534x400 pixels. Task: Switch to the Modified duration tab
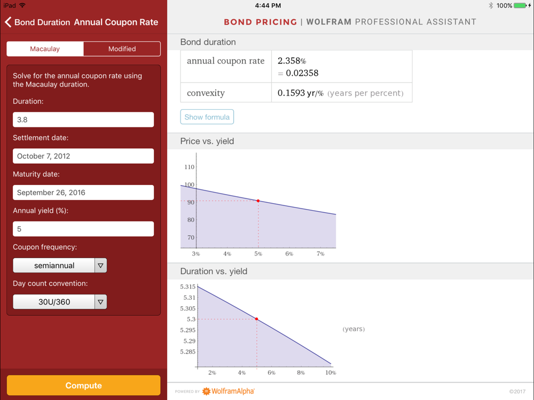122,49
